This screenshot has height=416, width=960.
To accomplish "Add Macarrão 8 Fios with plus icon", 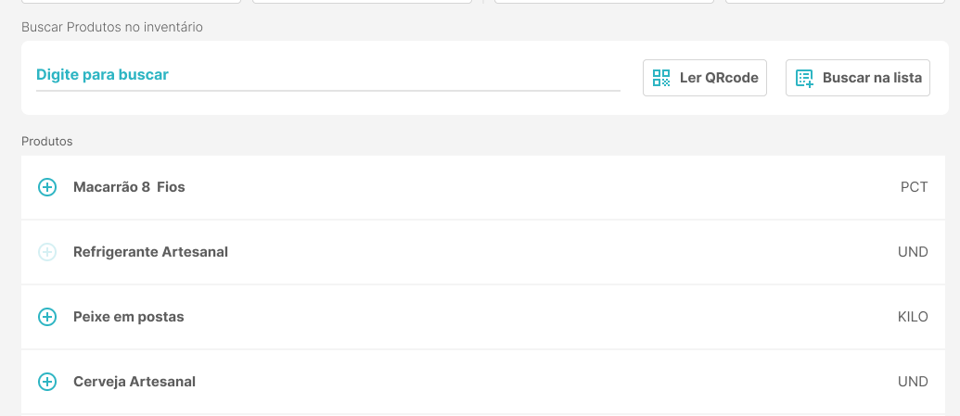I will tap(47, 187).
